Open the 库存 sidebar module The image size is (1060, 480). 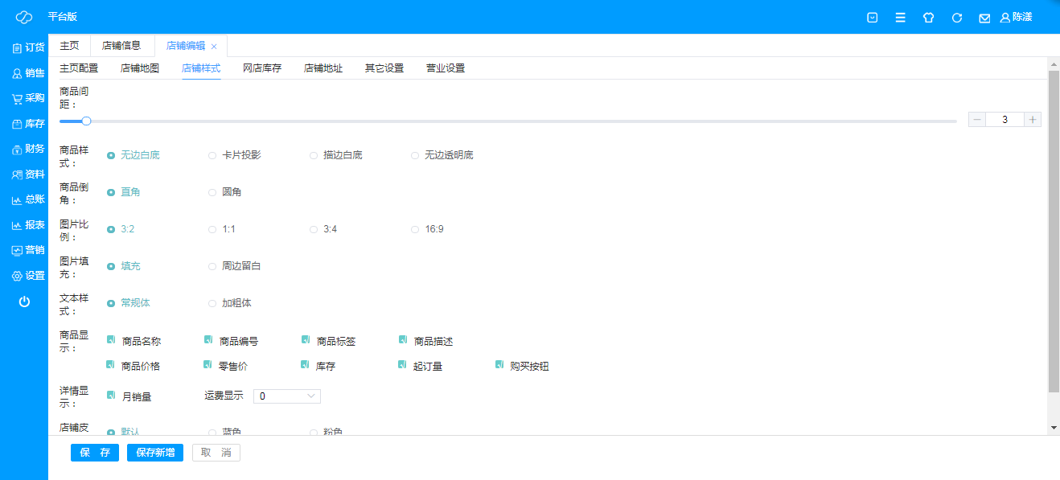(x=28, y=124)
